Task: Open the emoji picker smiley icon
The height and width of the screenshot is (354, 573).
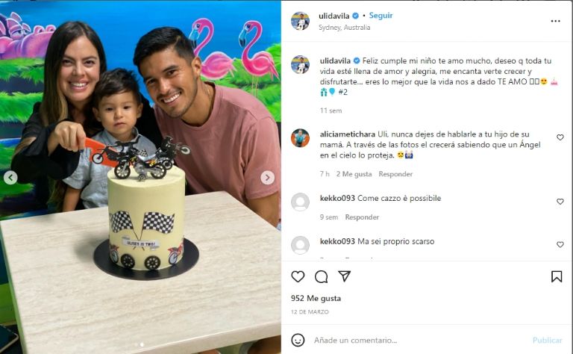Action: (x=298, y=340)
